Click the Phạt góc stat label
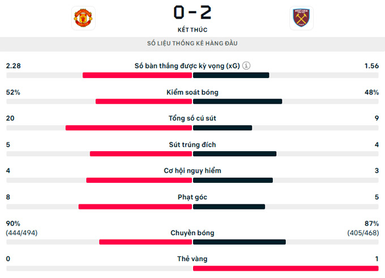 pyautogui.click(x=192, y=197)
